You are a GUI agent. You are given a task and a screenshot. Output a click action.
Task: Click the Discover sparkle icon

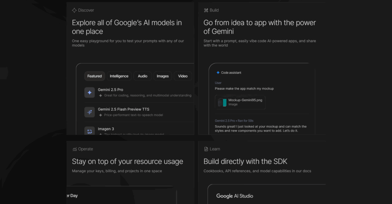click(x=74, y=10)
